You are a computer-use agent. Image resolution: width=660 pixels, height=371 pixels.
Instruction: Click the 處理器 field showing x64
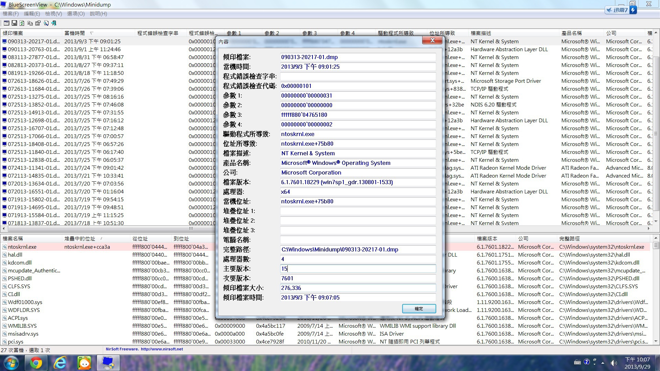coord(358,192)
